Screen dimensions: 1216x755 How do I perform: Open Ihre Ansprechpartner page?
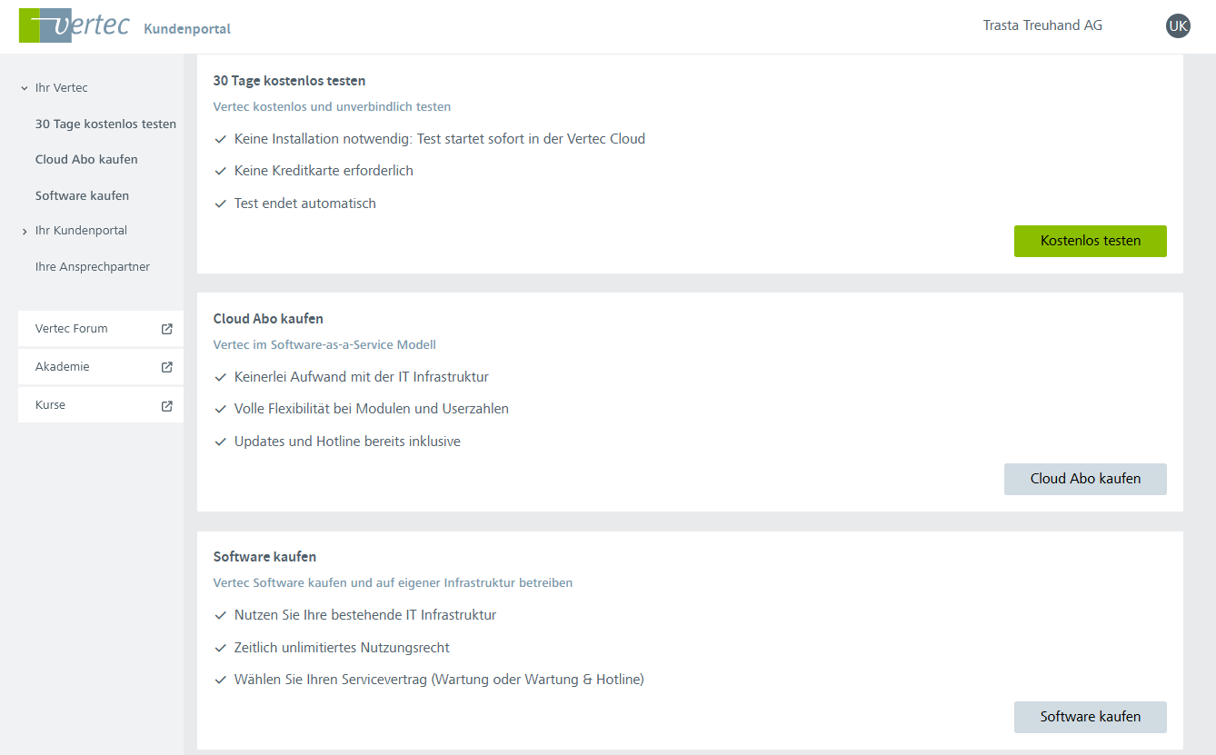click(x=92, y=267)
